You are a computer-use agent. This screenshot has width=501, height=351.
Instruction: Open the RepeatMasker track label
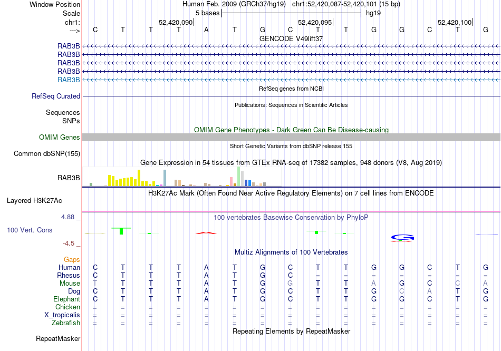point(58,338)
